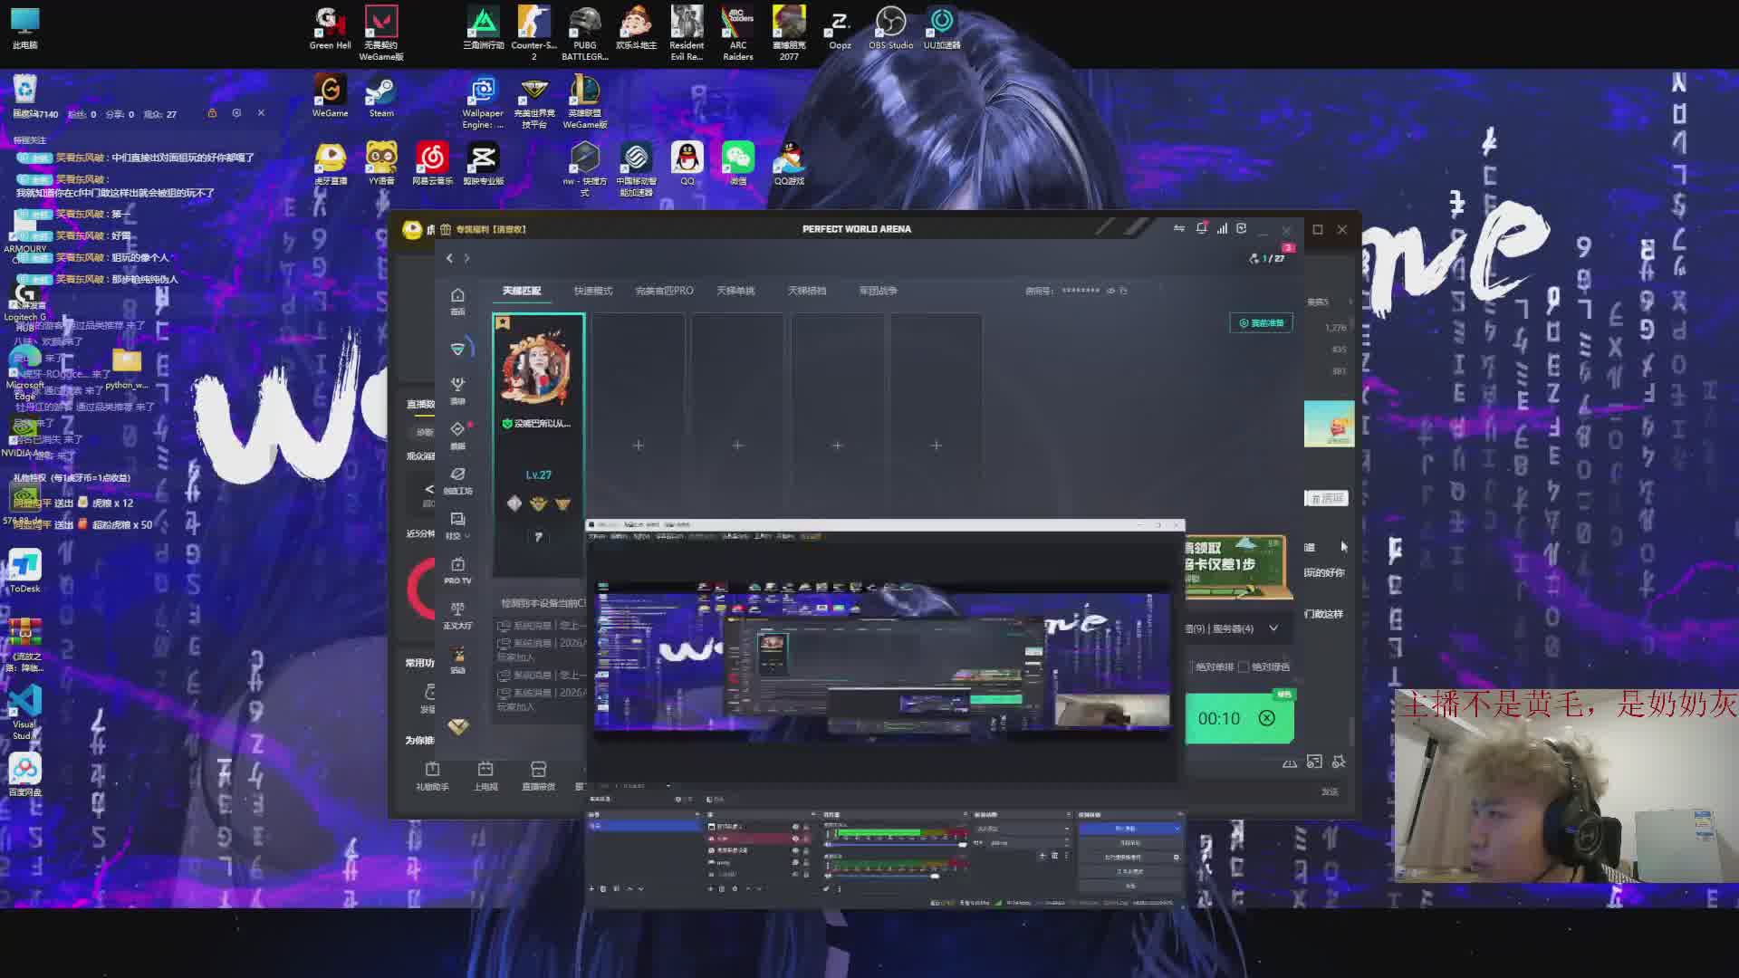Image resolution: width=1739 pixels, height=978 pixels.
Task: Switch to the 快速模式 tab
Action: (x=592, y=291)
